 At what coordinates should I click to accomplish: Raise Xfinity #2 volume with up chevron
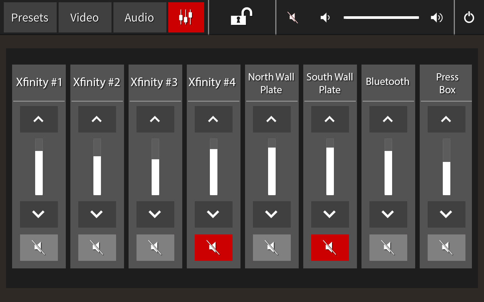[97, 119]
